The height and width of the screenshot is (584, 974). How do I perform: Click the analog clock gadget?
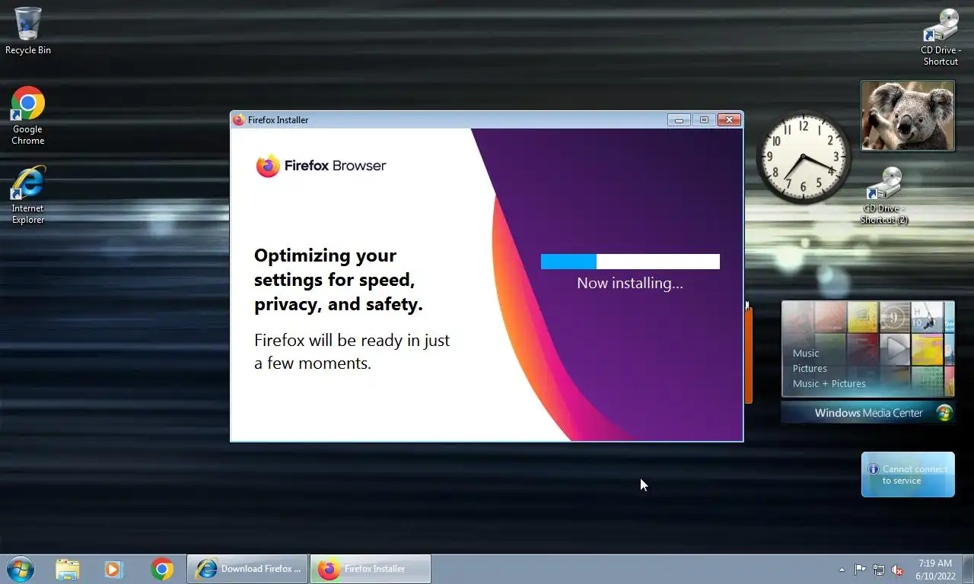tap(803, 159)
